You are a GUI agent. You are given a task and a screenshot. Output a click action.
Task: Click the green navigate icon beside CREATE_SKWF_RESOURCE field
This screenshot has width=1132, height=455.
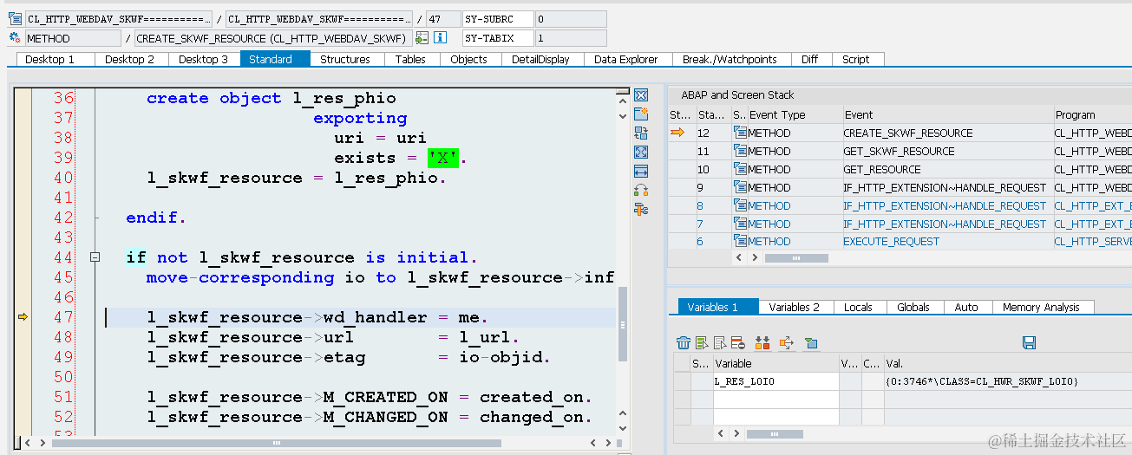(x=422, y=38)
